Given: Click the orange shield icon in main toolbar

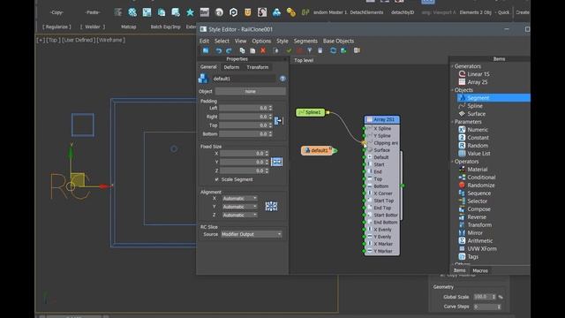Looking at the screenshot, I should tap(248, 12).
